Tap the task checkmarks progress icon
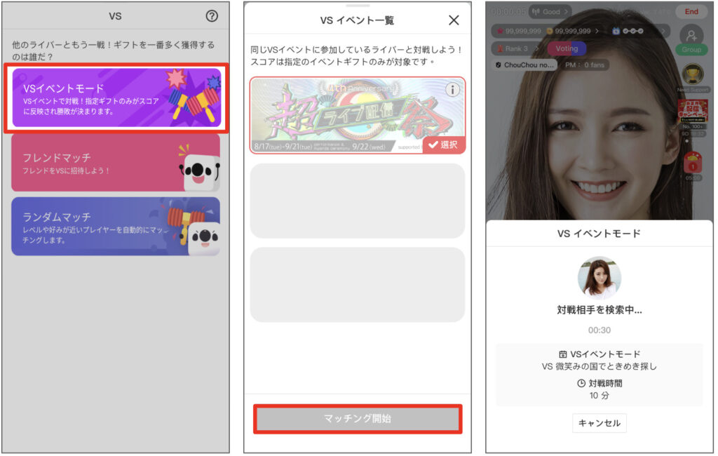 point(632,31)
